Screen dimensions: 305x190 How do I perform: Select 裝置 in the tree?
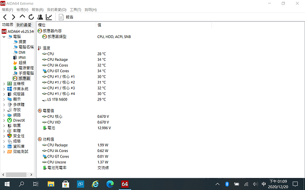(17, 126)
